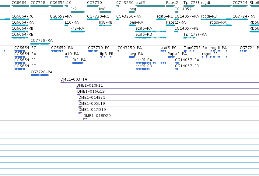The width and height of the screenshot is (259, 176).
Task: Click protein CG14057-PB
Action: [177, 69]
